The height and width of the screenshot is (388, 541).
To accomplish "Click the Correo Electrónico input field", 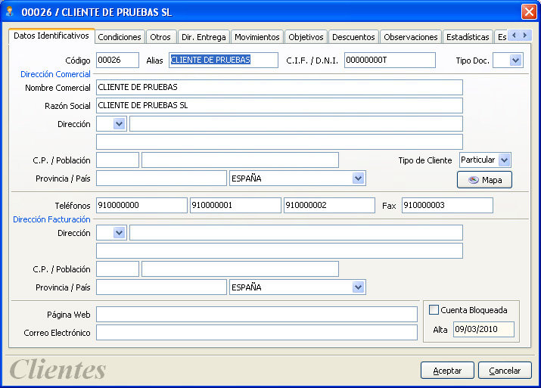I will click(257, 333).
